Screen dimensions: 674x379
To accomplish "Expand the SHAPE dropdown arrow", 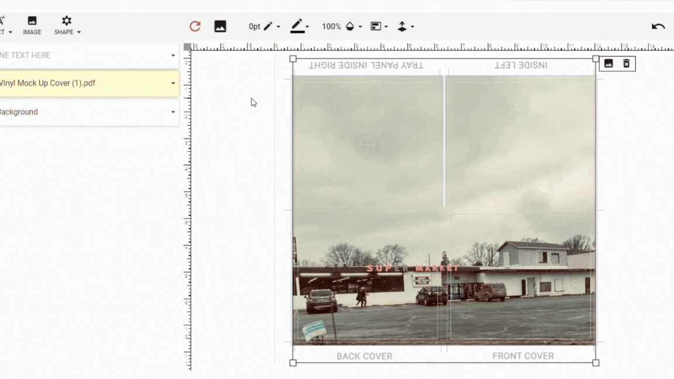I will tap(78, 32).
